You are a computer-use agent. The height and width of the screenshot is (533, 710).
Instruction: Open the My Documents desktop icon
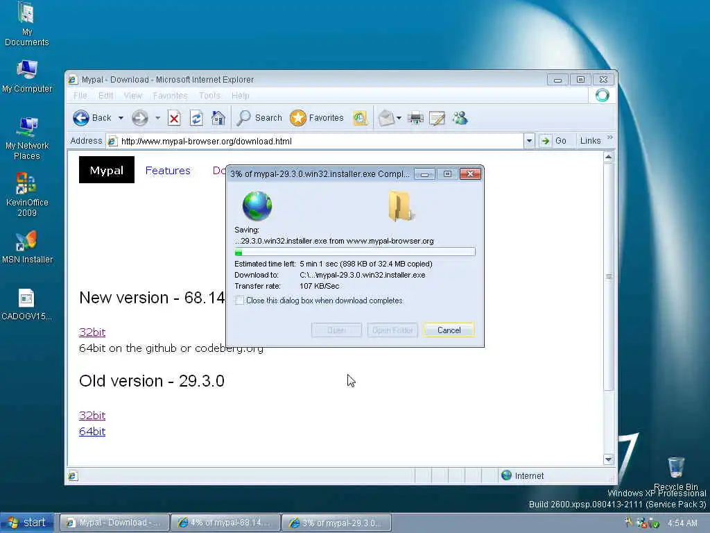tap(27, 24)
